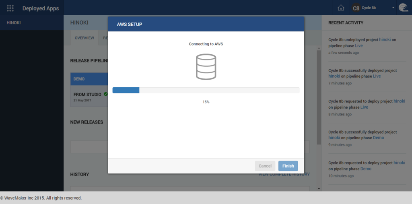Click the Recent Activity heading
Screen dimensions: 412x204
pyautogui.click(x=346, y=23)
